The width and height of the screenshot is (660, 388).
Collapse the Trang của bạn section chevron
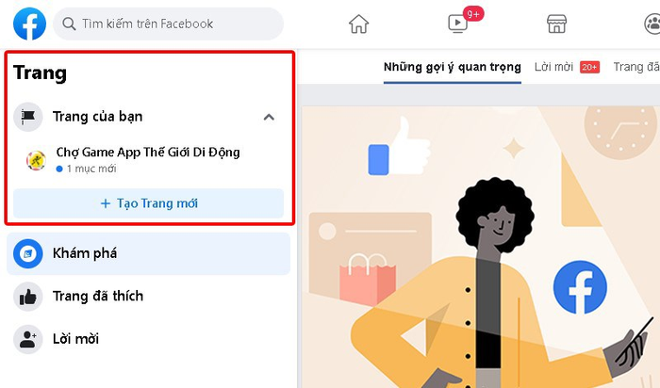click(269, 117)
